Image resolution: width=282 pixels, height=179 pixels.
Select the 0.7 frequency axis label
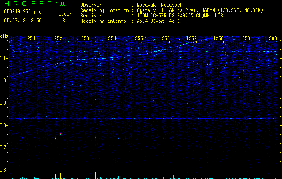tap(4, 148)
